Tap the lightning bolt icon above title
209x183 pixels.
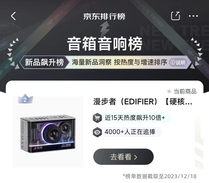pyautogui.click(x=105, y=29)
